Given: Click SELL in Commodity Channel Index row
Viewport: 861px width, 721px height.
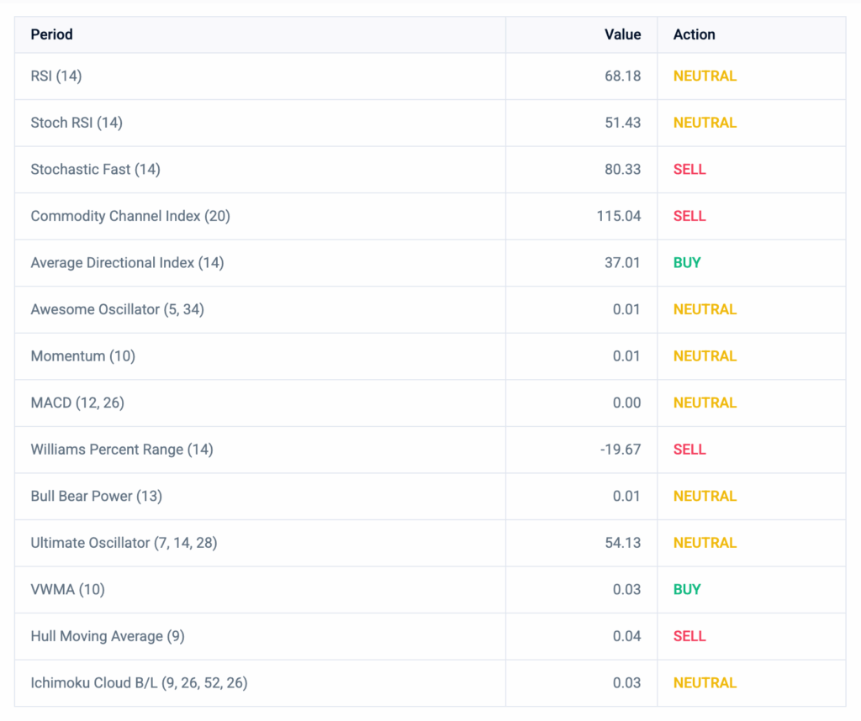Looking at the screenshot, I should point(689,216).
